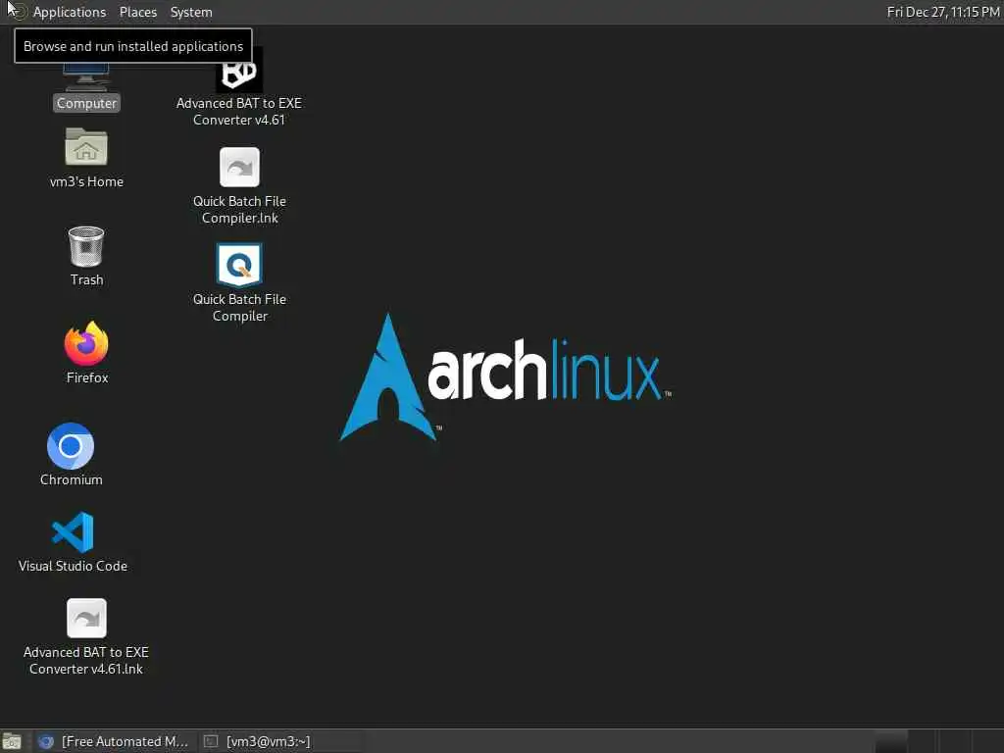Click the workspace switcher in bottom panel
The height and width of the screenshot is (753, 1004).
click(x=937, y=741)
